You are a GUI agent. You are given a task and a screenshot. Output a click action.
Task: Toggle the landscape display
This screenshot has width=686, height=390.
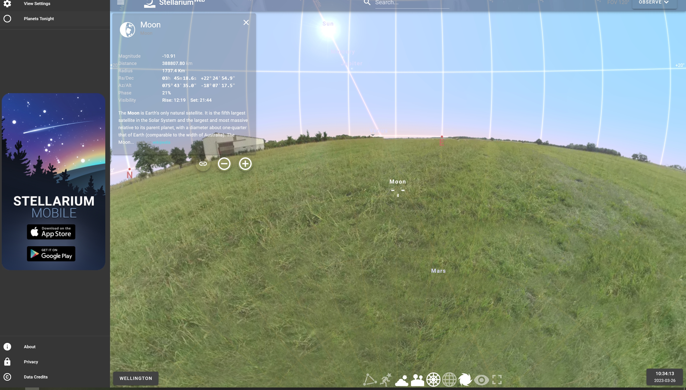(x=417, y=380)
